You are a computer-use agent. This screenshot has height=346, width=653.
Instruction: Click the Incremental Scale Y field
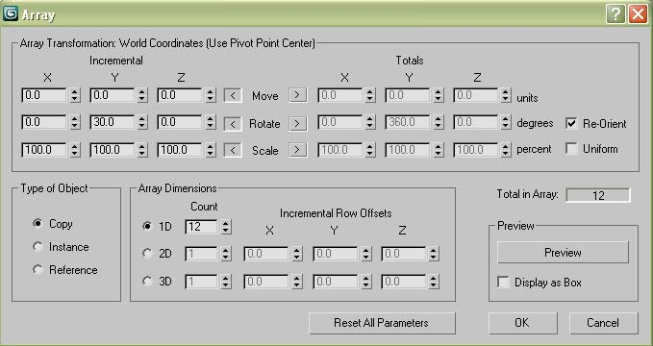(112, 150)
